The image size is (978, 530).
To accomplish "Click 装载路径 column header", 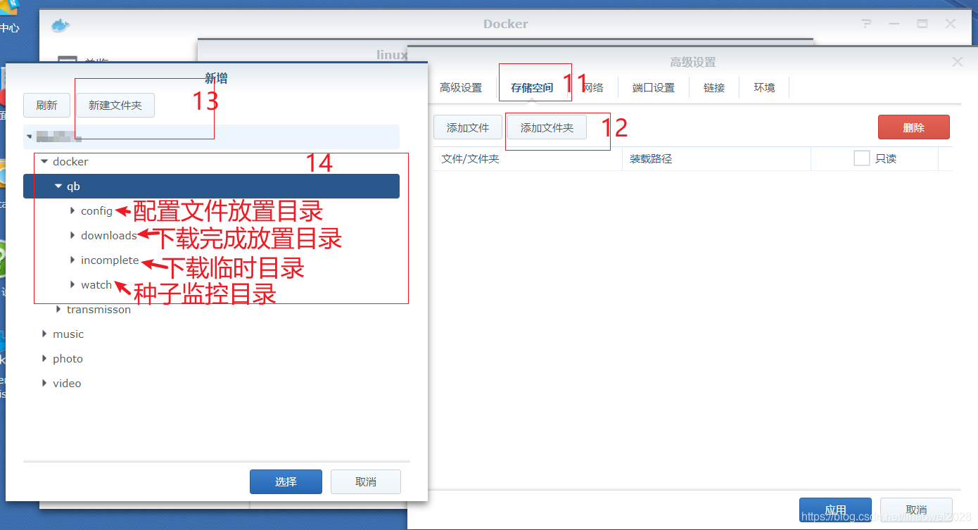I will tap(716, 159).
